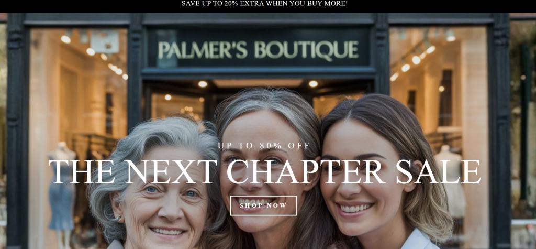Click the word CHAPTER in the headline
This screenshot has height=249, width=536.
pyautogui.click(x=304, y=171)
